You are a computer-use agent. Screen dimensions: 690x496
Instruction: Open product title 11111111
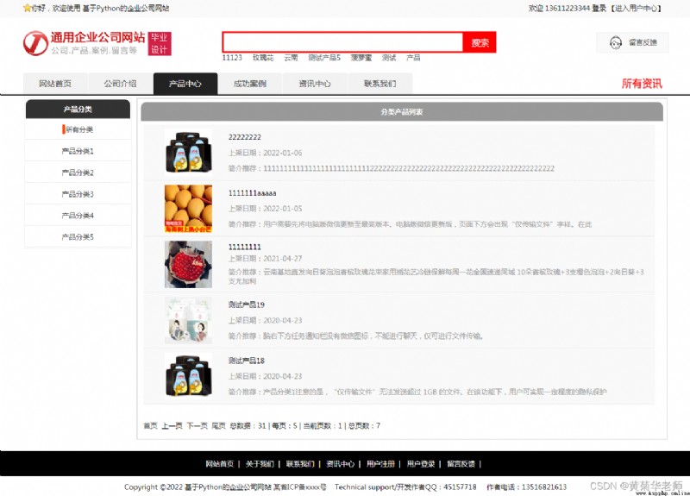(245, 247)
